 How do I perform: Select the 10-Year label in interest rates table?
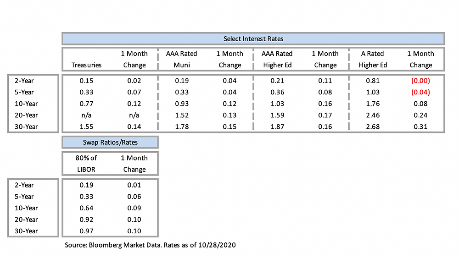tap(26, 104)
